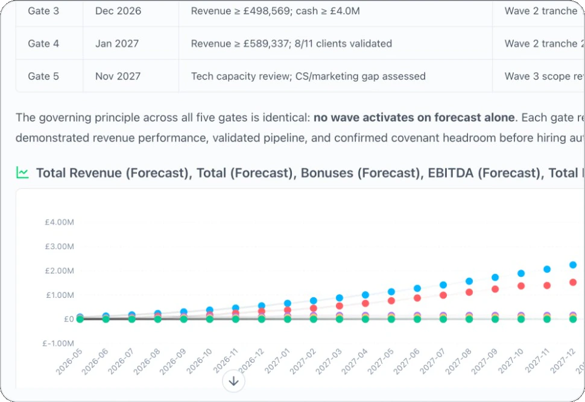
Task: Click the blue data point at 2027-11
Action: coord(547,269)
